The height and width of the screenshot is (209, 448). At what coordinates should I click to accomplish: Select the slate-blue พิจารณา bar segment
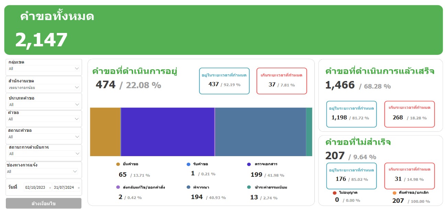tap(260, 132)
